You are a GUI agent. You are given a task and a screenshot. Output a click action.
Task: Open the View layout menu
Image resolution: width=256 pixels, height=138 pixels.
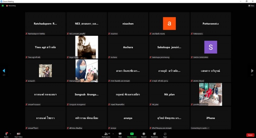[251, 5]
